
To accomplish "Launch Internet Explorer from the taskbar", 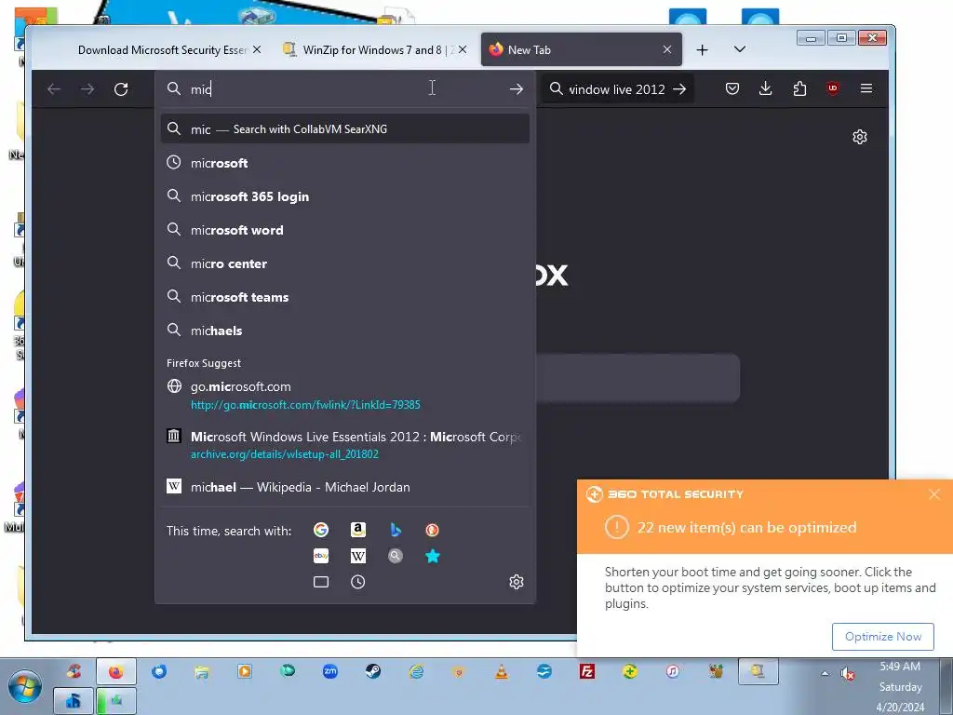I will click(x=416, y=671).
